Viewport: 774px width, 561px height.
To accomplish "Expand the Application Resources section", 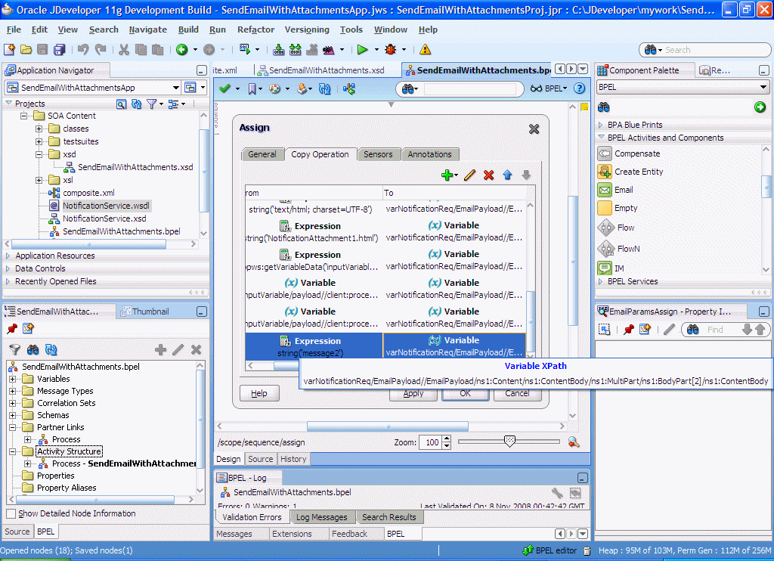I will (8, 256).
